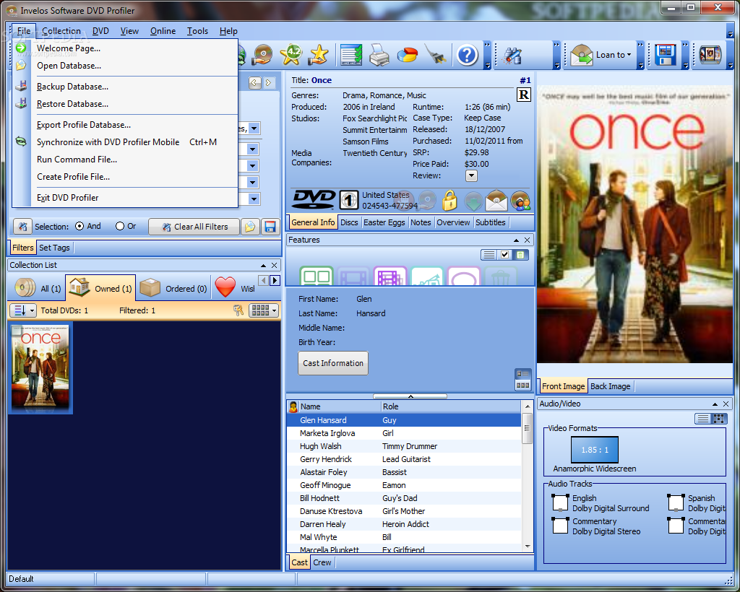Screen dimensions: 740x592
Task: Collapse the Collection List panel
Action: point(263,266)
